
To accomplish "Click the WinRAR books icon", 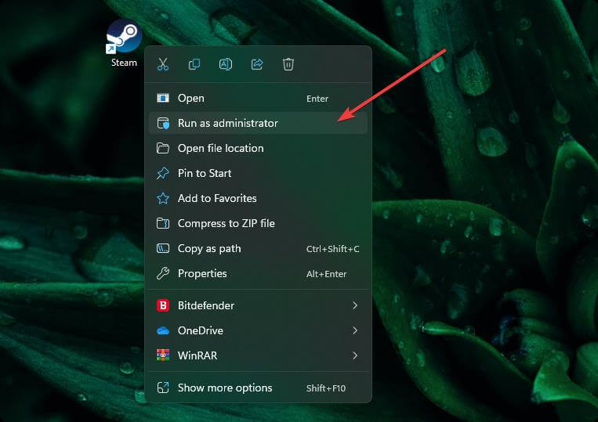I will pyautogui.click(x=163, y=355).
